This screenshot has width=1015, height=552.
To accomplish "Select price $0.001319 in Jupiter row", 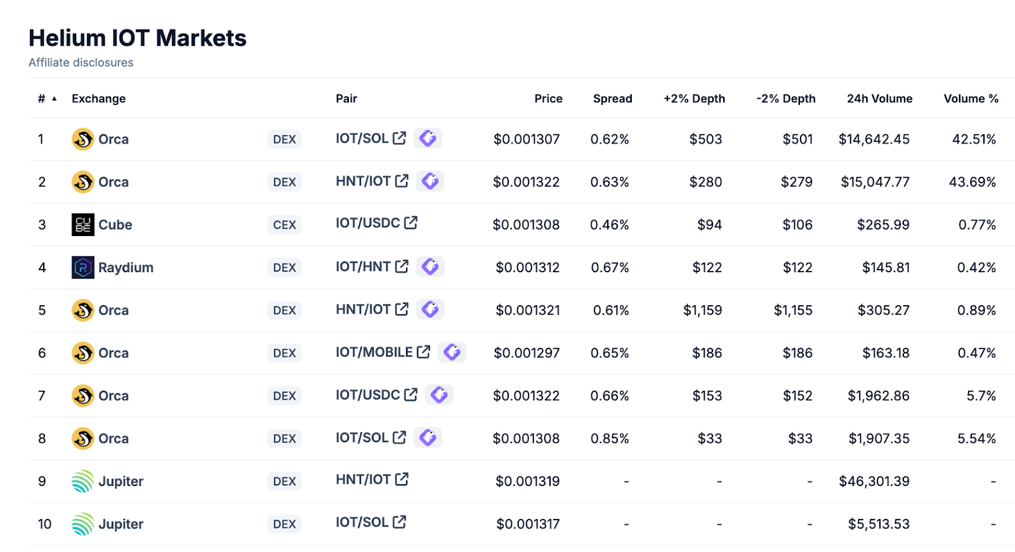I will [528, 481].
